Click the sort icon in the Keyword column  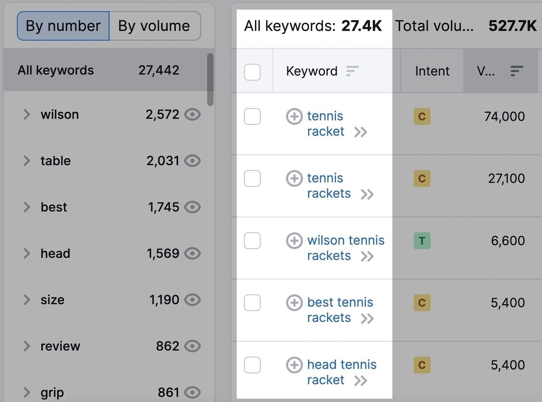point(352,71)
